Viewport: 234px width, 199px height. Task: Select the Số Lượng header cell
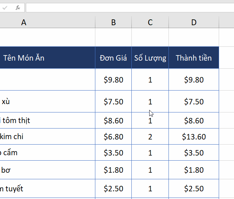click(150, 58)
